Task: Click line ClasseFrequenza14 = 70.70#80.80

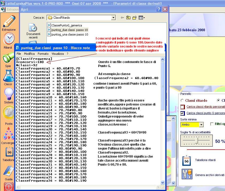Action: click(49, 110)
